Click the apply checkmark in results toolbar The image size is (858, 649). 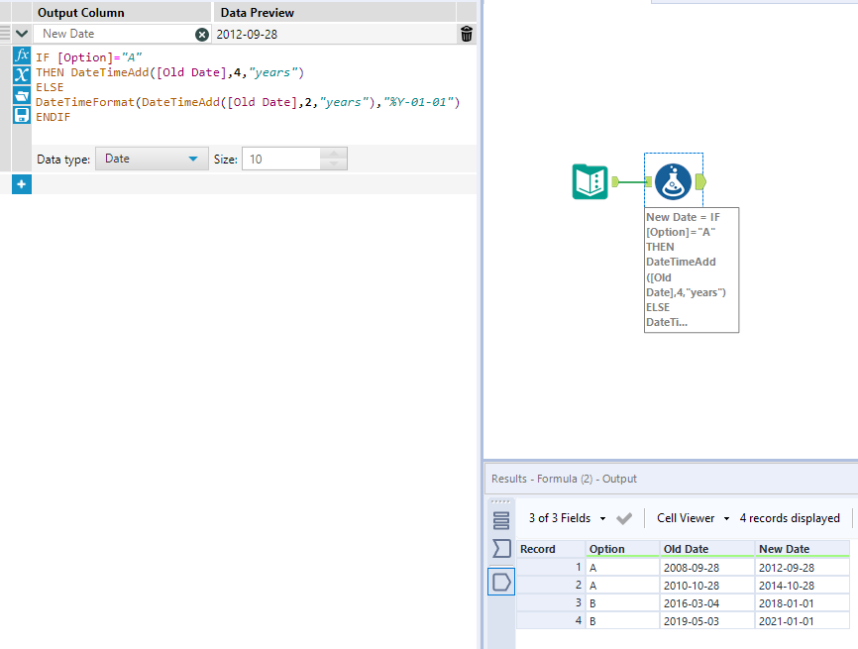(x=624, y=518)
